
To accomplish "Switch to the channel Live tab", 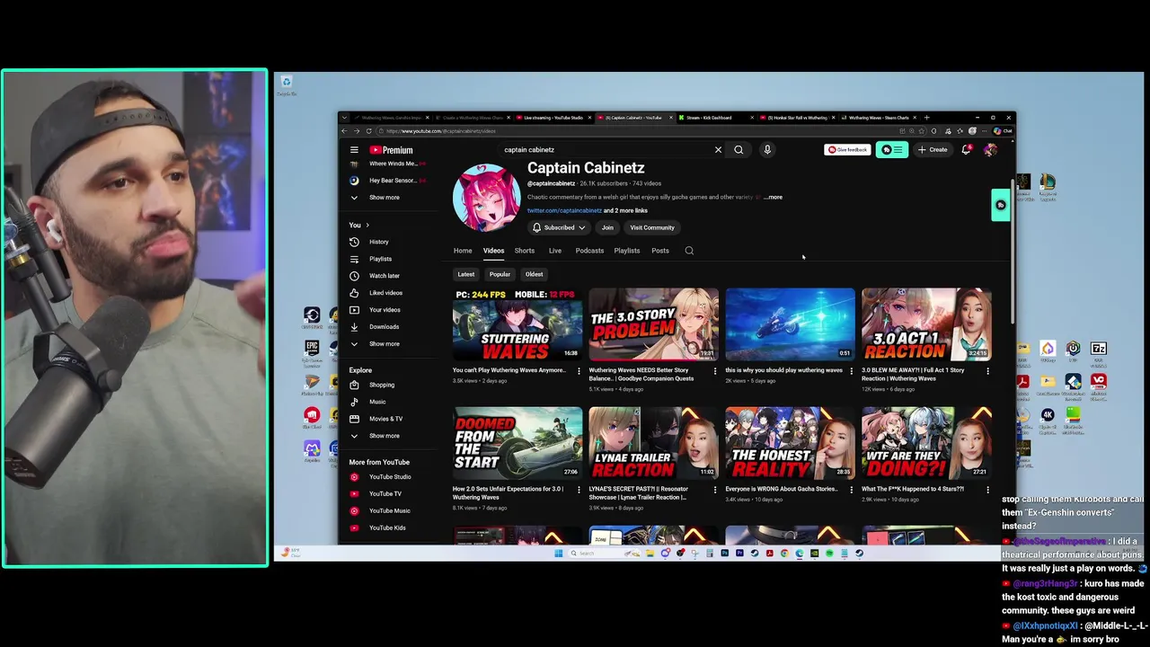I will (555, 251).
